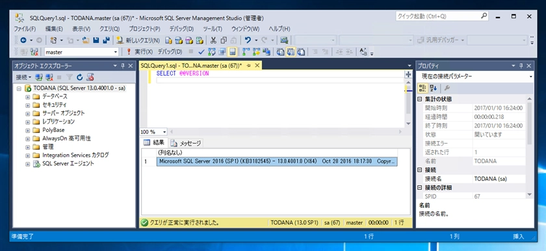Display the estimated execution plan icon
Screen dimensions: 546x251
coord(212,52)
